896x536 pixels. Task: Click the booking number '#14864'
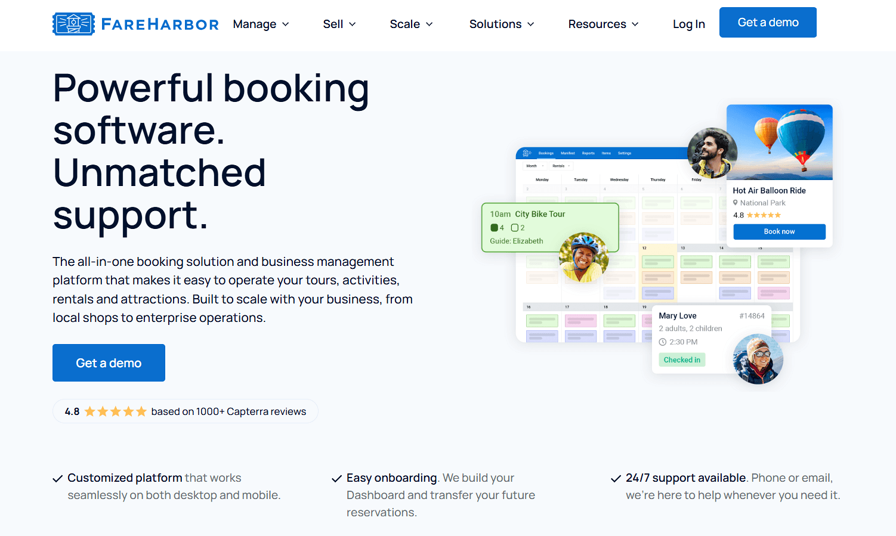752,316
